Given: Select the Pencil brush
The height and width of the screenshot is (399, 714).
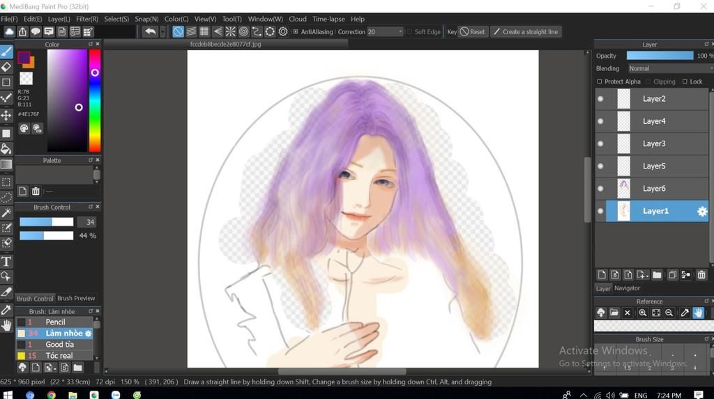Looking at the screenshot, I should coord(54,322).
